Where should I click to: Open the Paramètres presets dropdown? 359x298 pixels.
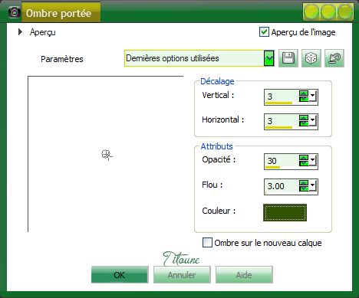tap(268, 58)
